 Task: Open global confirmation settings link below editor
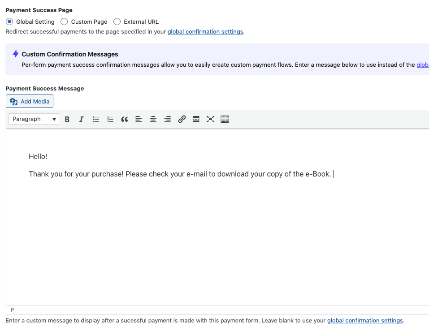click(365, 321)
